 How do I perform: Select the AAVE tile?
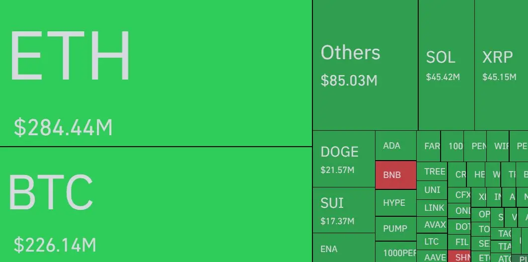(432, 257)
